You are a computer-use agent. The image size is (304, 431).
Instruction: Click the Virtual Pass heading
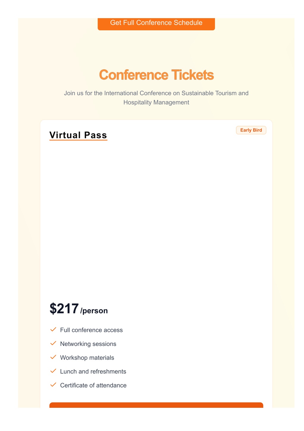click(78, 135)
